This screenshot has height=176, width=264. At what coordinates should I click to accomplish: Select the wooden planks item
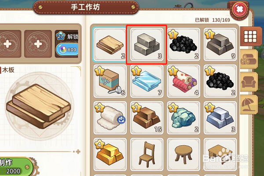coord(110,44)
